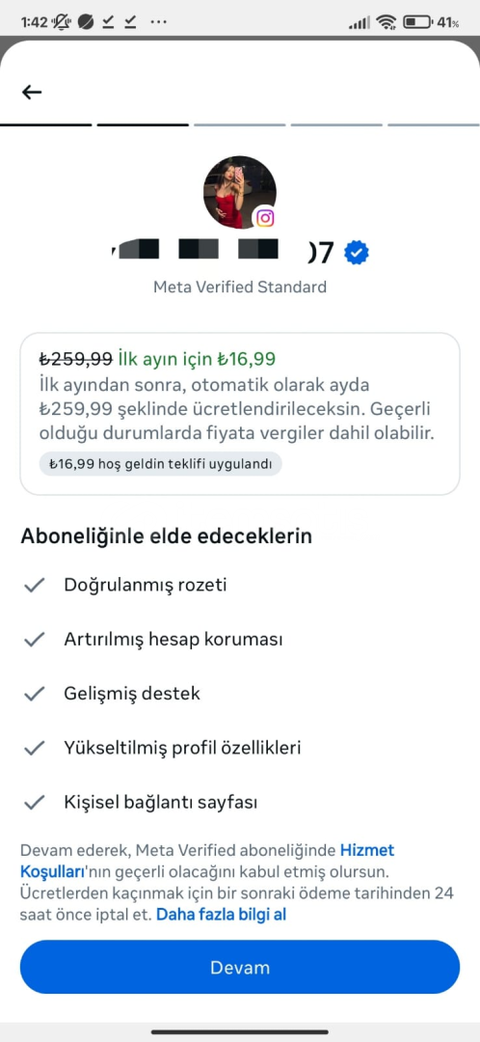Tap the back arrow icon

coord(31,93)
